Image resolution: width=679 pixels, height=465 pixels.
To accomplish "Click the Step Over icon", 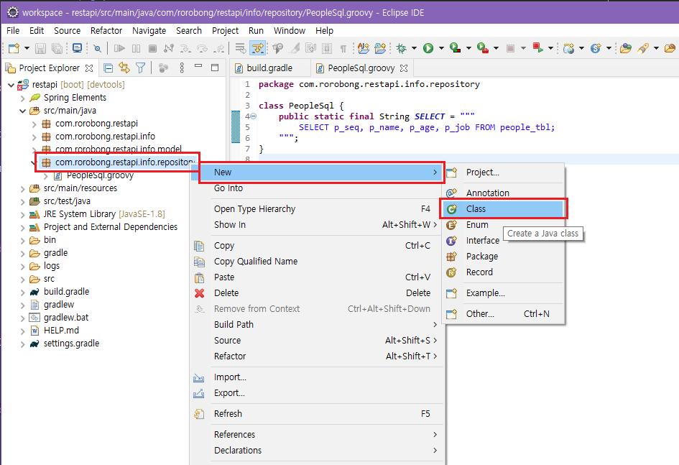I will coord(202,48).
